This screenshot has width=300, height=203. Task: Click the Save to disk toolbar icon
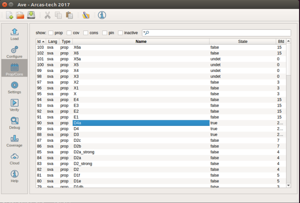pos(31,15)
